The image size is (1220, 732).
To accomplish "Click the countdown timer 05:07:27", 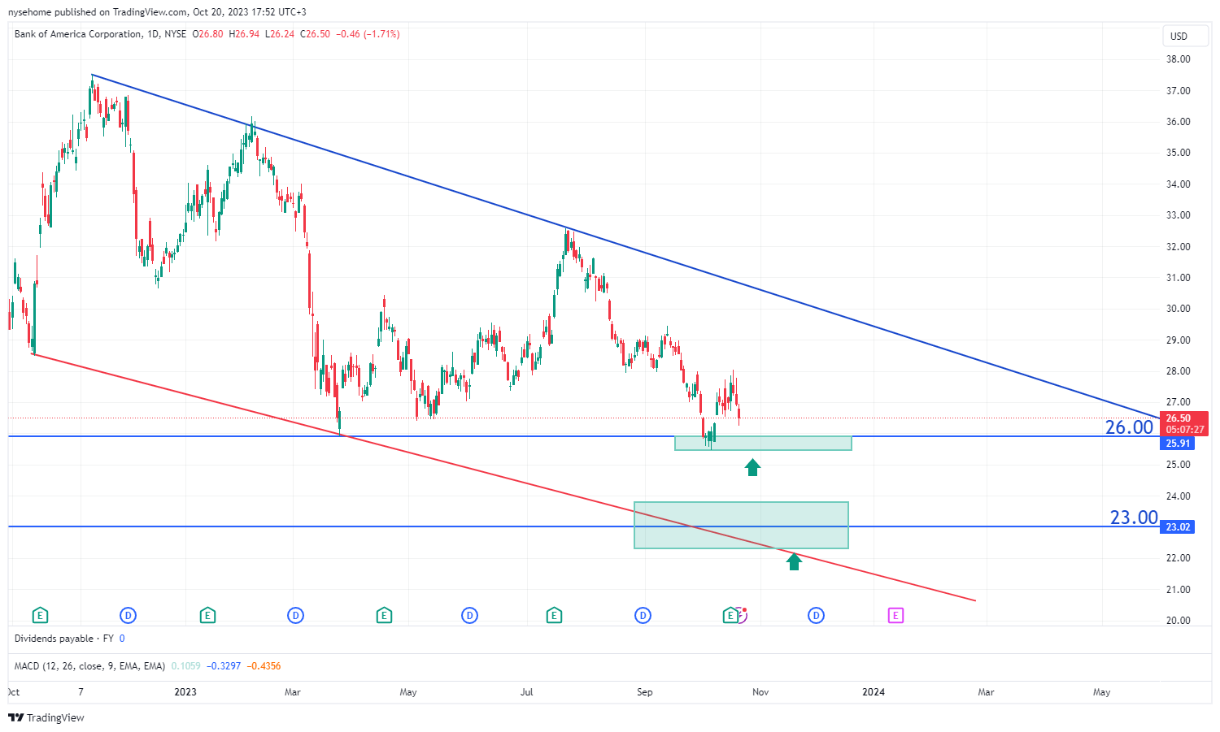I will pyautogui.click(x=1184, y=430).
